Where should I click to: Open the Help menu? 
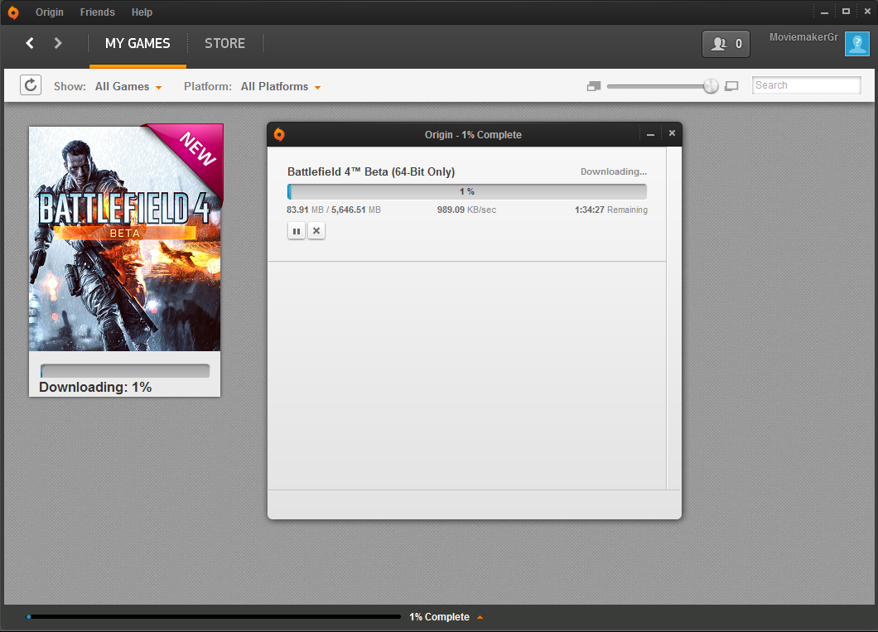point(142,12)
